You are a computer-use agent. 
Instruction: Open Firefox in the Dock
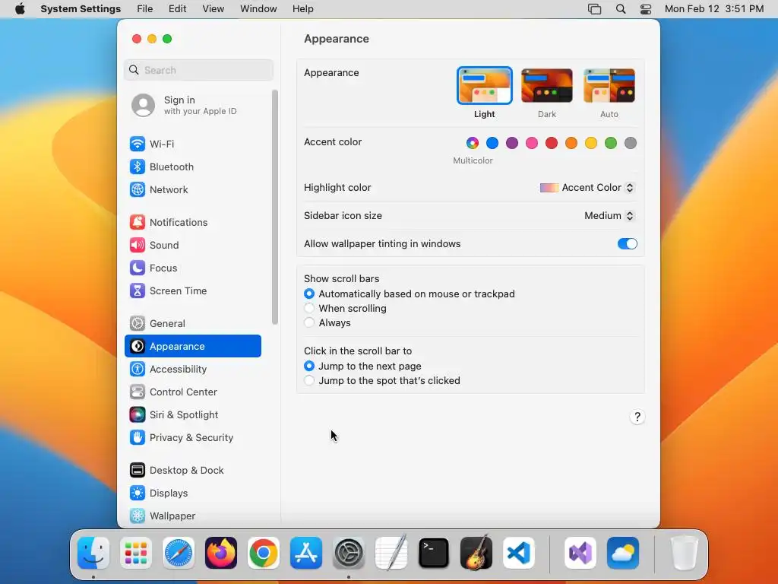point(221,553)
